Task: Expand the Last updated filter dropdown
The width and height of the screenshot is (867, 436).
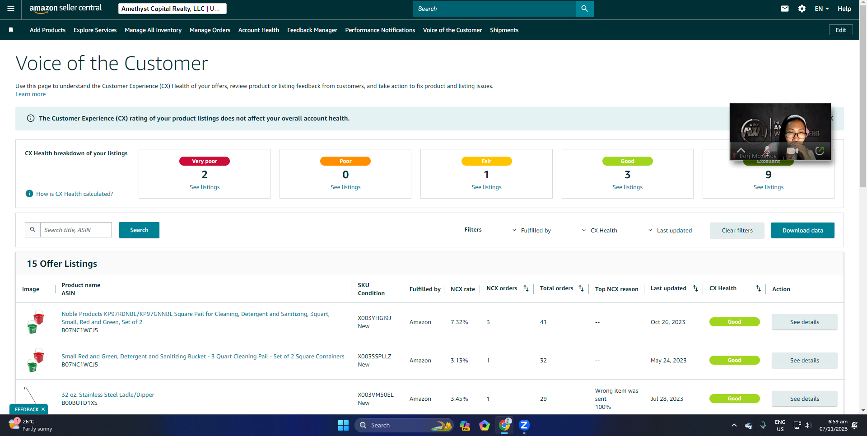Action: point(670,230)
